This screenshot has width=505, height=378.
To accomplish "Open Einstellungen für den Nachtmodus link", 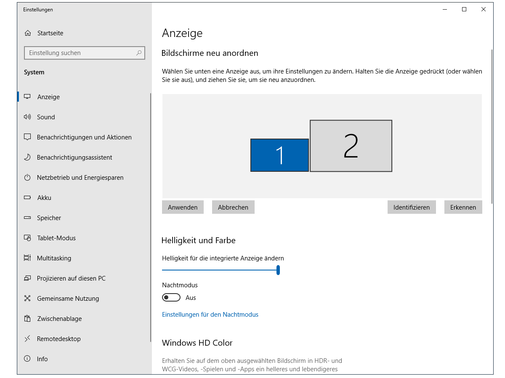I will point(210,315).
